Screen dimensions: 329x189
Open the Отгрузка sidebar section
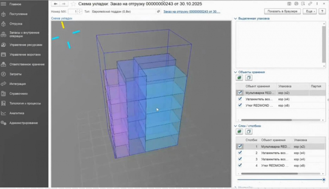[x=16, y=24]
